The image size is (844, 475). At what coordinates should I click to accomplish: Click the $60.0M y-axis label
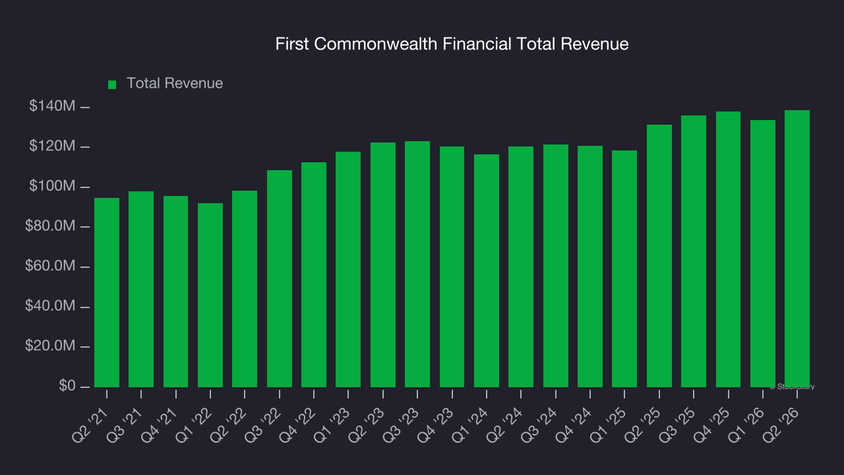(50, 267)
